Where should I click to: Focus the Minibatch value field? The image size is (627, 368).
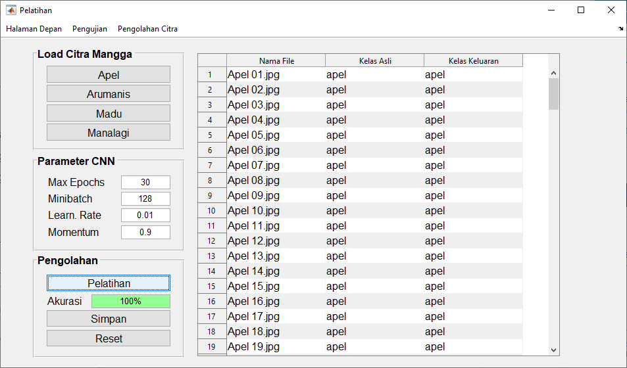coord(145,198)
